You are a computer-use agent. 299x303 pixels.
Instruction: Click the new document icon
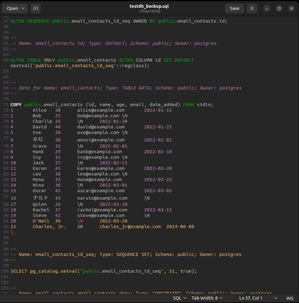tap(35, 8)
